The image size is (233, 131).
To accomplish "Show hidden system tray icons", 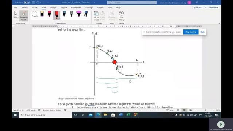I will [173, 115].
